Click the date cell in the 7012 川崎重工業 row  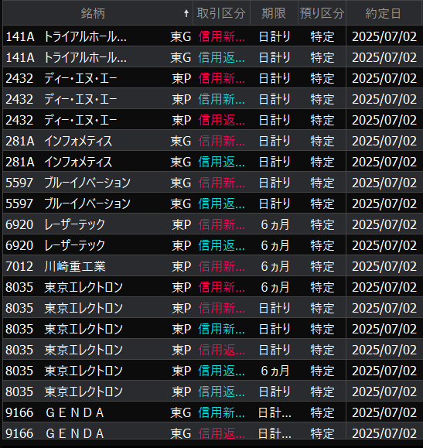coord(384,266)
